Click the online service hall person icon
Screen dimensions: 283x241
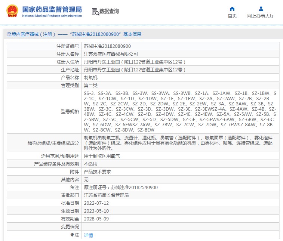point(261,9)
